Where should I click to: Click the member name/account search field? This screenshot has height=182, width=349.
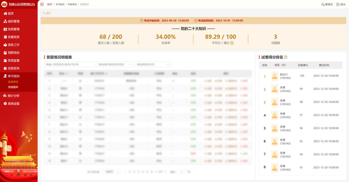coord(69,65)
